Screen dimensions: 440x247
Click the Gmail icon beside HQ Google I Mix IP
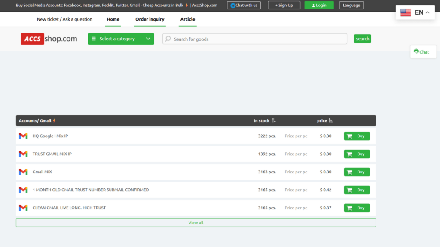click(23, 136)
